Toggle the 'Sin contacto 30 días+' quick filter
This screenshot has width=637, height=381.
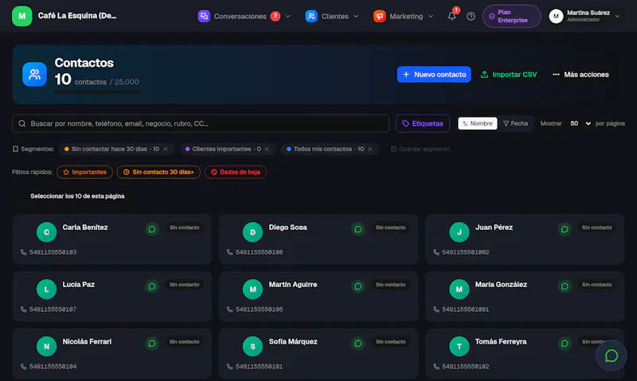tap(158, 172)
